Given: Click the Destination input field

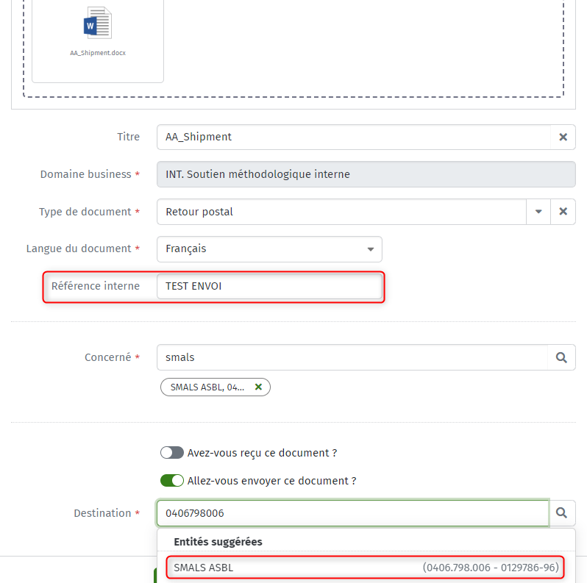Looking at the screenshot, I should click(x=352, y=512).
